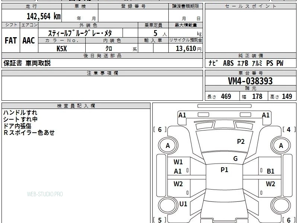The image size is (298, 223).
Task: Click the 純正装備 header
Action: coord(250,55)
